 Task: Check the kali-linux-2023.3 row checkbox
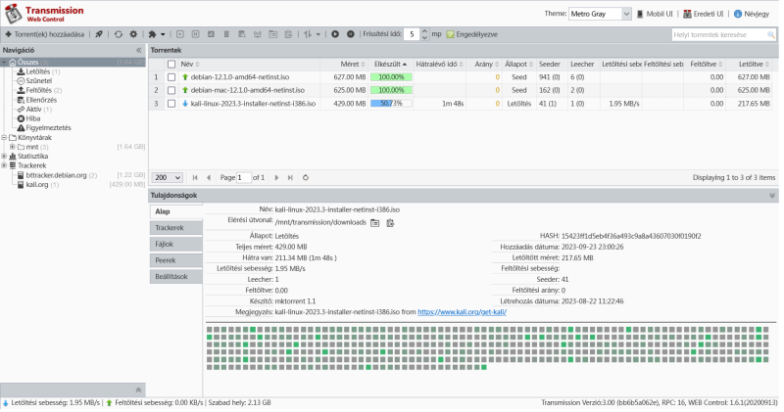point(171,104)
